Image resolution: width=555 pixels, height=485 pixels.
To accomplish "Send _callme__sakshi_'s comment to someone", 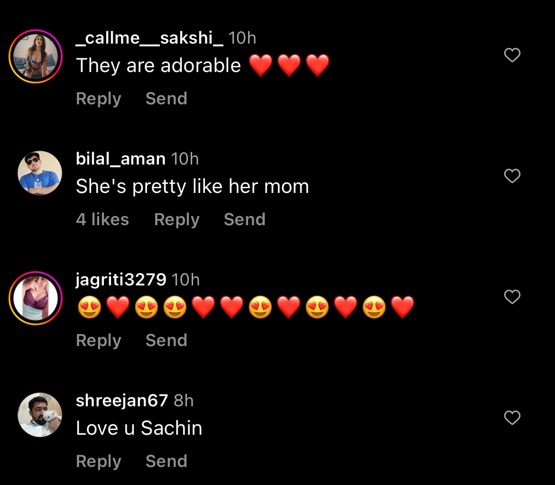I will click(166, 99).
